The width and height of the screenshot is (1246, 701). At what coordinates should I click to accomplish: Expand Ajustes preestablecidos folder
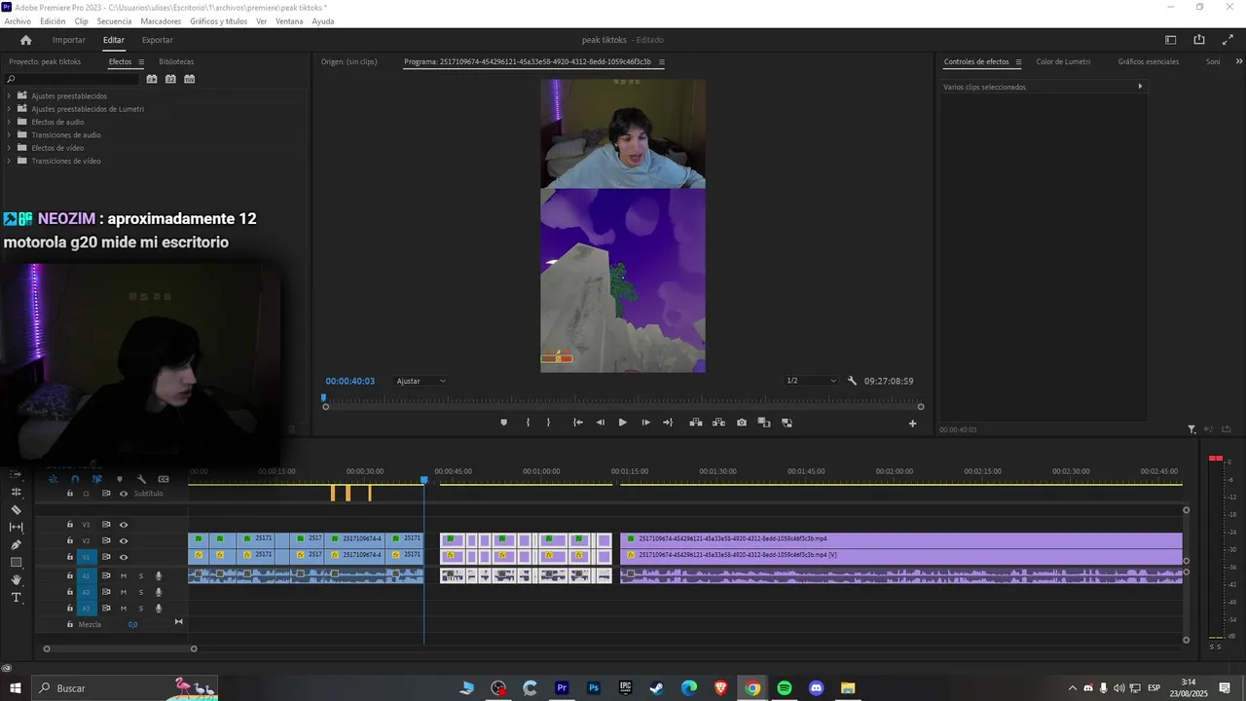(9, 96)
